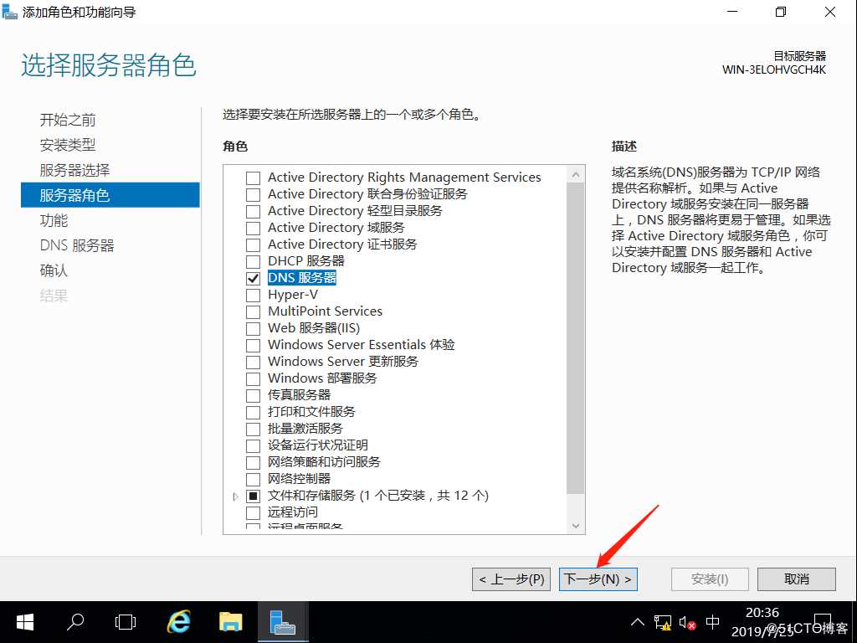The width and height of the screenshot is (857, 643).
Task: Click the wizard title bar icon
Action: [10, 12]
